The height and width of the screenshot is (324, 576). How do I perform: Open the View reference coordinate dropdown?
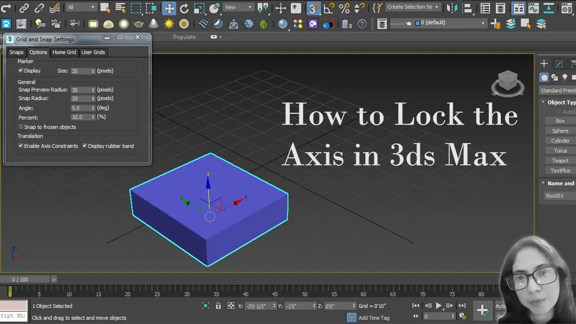coord(238,7)
